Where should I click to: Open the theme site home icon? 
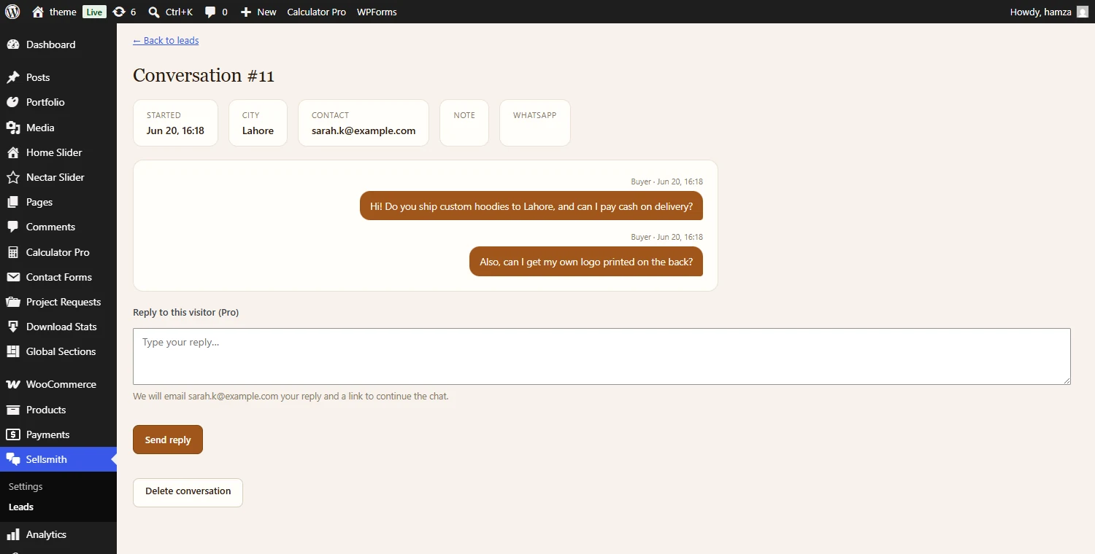(x=38, y=12)
